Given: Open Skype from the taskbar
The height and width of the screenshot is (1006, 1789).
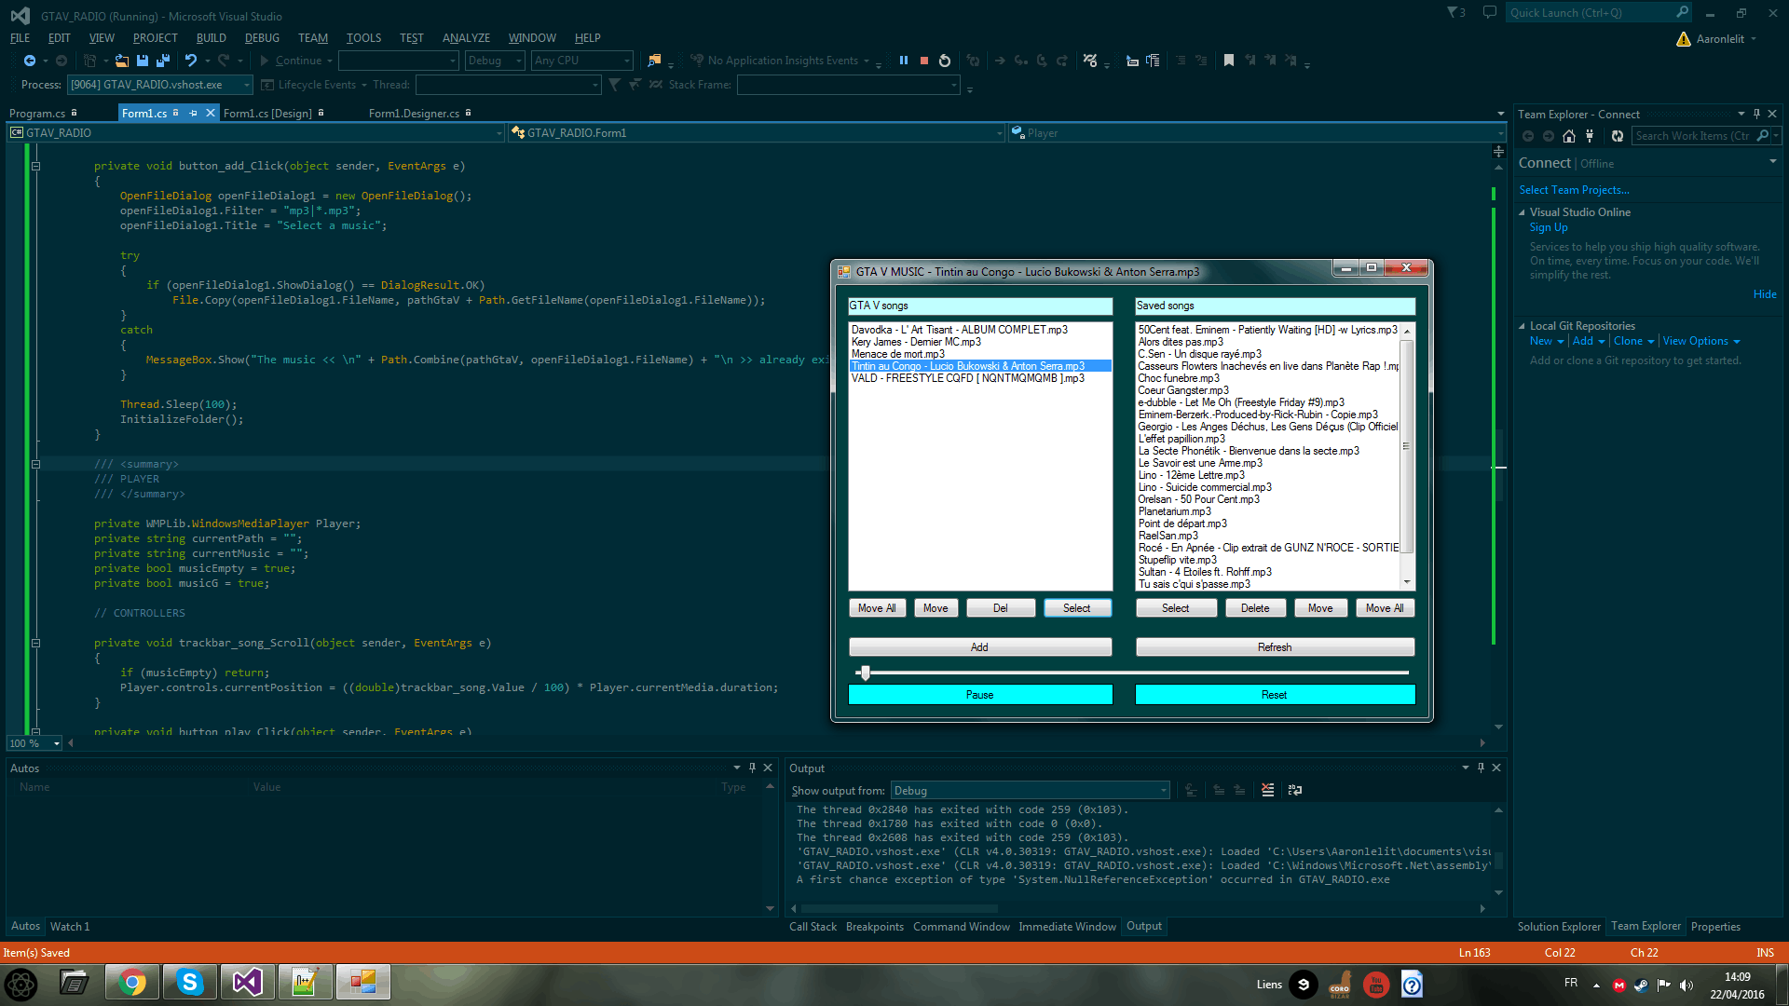Looking at the screenshot, I should [x=190, y=983].
